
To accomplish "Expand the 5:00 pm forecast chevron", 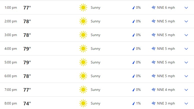I will (186, 62).
